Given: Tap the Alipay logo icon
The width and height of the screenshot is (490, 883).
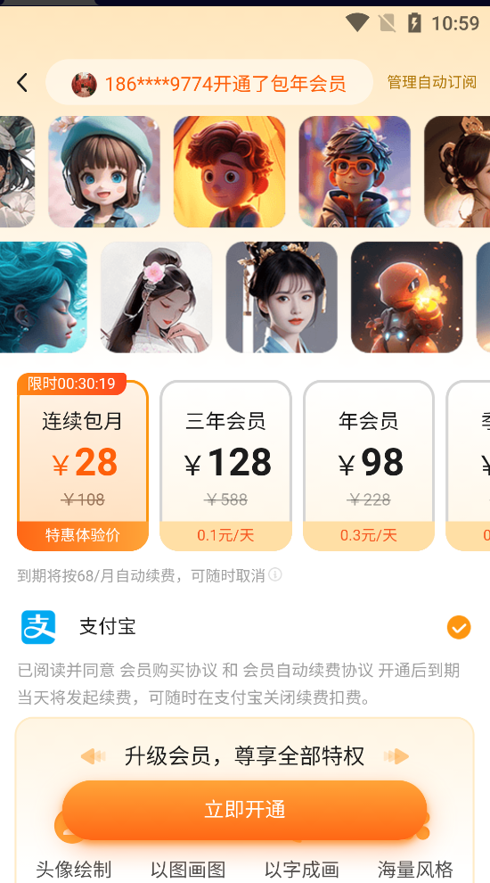Looking at the screenshot, I should pos(38,627).
